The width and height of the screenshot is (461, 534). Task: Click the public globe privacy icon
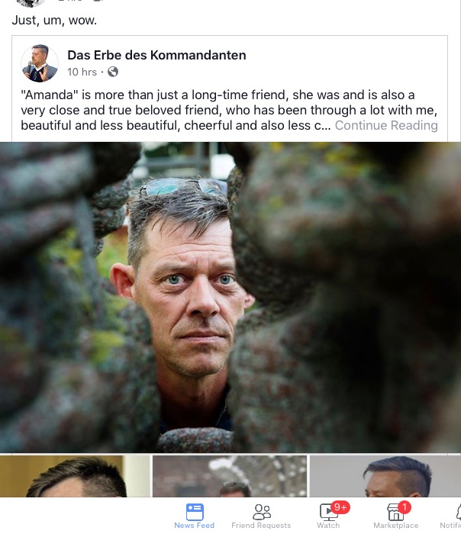coord(113,72)
